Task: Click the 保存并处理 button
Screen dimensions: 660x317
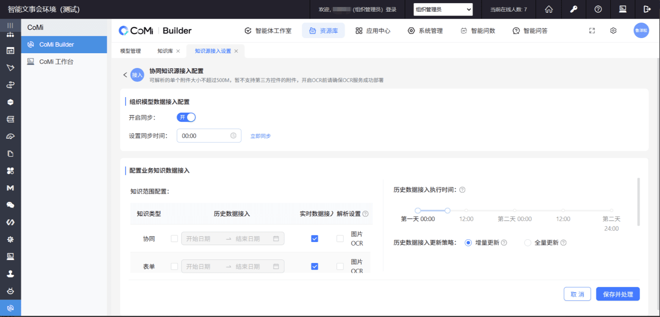Action: coord(618,294)
